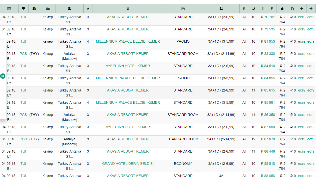
Task: Click outbound flight 'есть' in ₽ 84 510 row
Action: pyautogui.click(x=301, y=66)
